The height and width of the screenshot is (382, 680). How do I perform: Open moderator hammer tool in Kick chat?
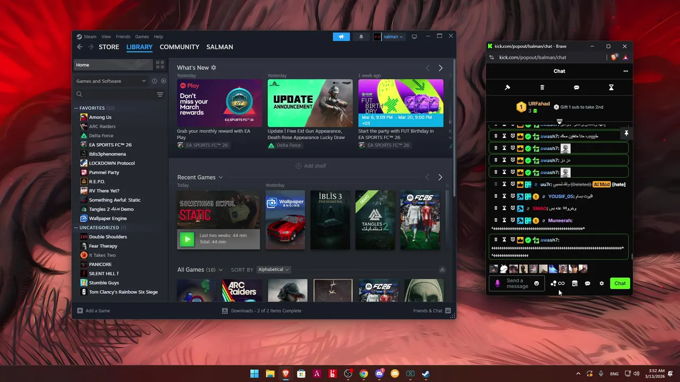click(507, 88)
